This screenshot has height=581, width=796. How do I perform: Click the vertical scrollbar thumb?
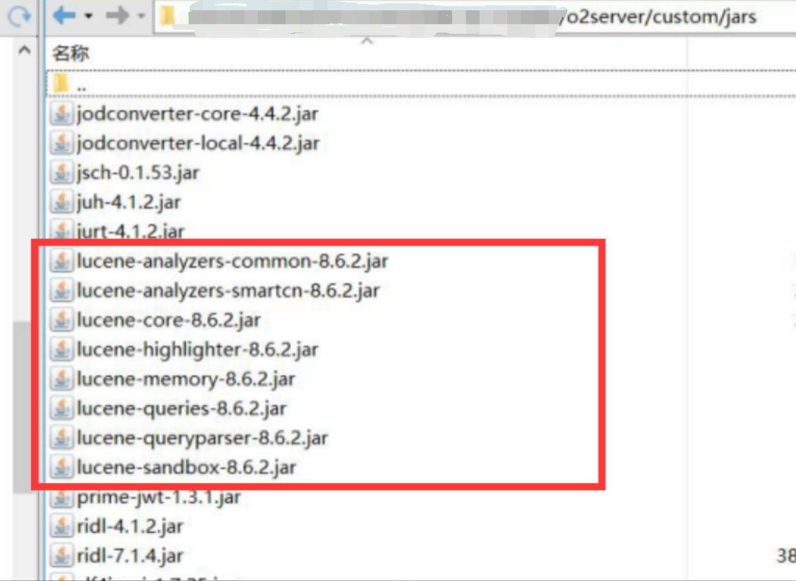[x=22, y=407]
